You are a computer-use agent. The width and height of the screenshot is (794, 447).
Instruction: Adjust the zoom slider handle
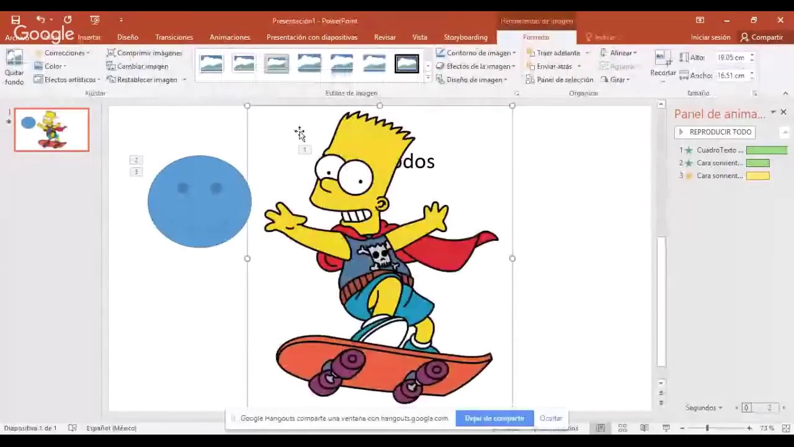[x=707, y=428]
